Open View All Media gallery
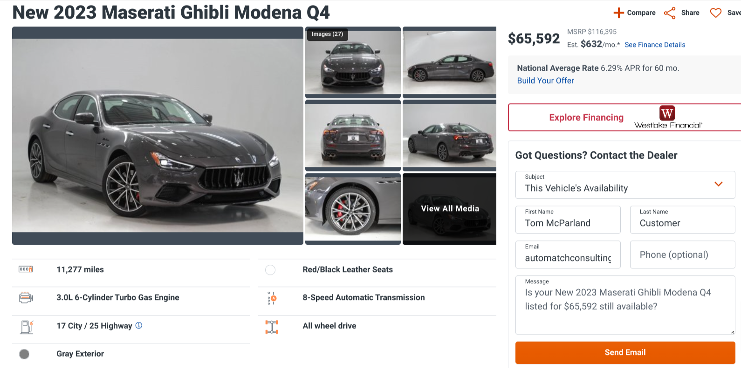 point(450,208)
